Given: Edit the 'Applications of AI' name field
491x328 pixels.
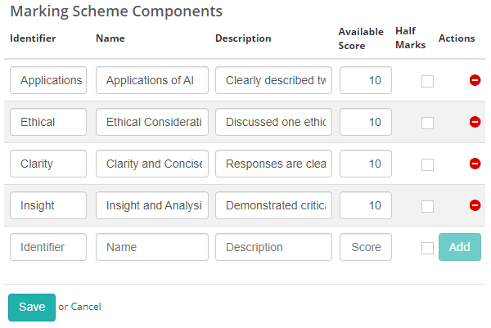Looking at the screenshot, I should (x=152, y=80).
